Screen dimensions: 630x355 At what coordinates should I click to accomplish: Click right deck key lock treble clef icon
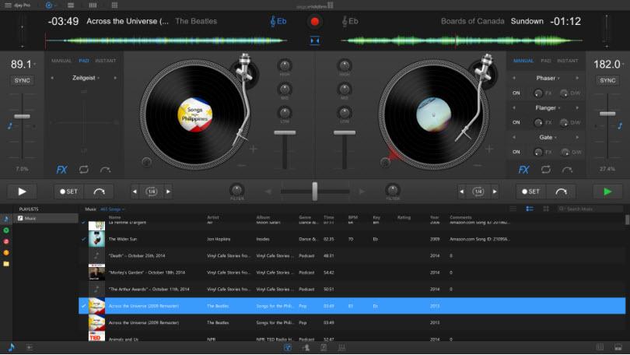point(345,21)
